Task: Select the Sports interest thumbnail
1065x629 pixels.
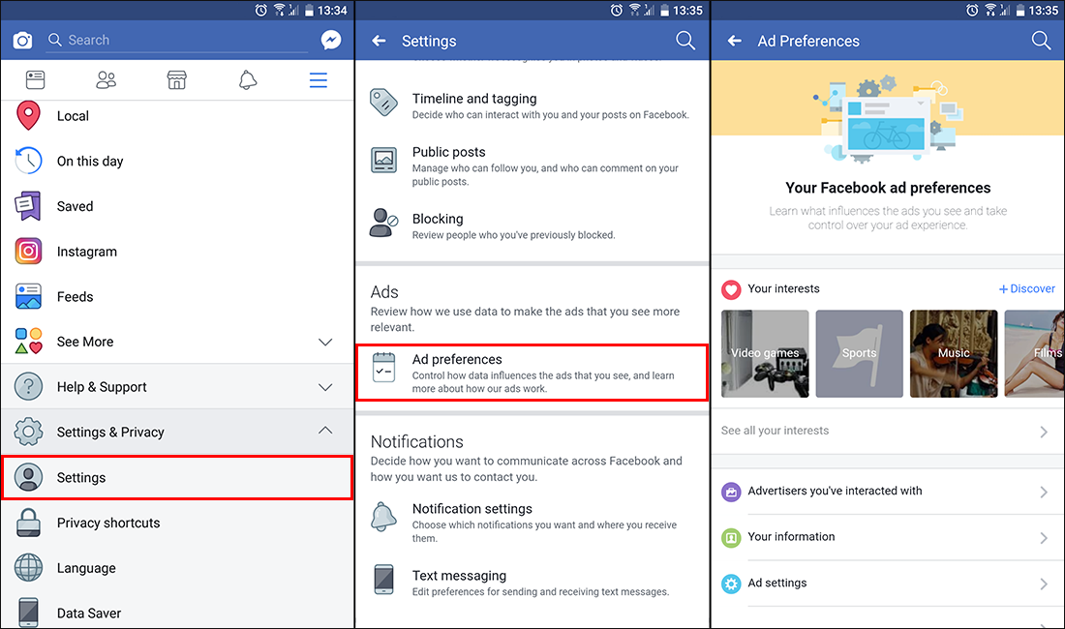Action: point(859,353)
